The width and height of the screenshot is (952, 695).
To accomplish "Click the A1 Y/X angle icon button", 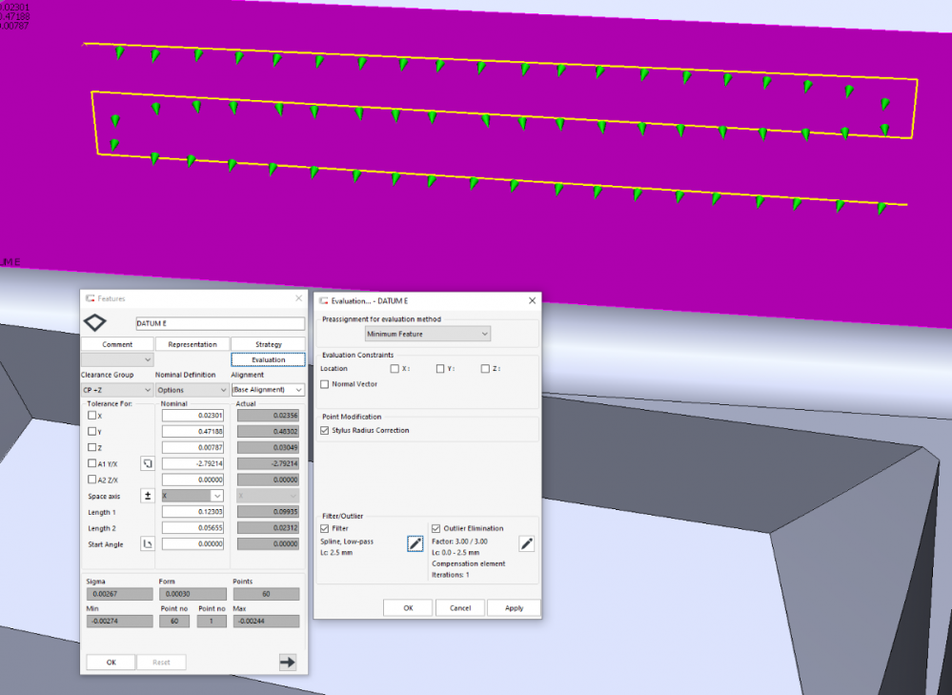I will click(x=148, y=463).
